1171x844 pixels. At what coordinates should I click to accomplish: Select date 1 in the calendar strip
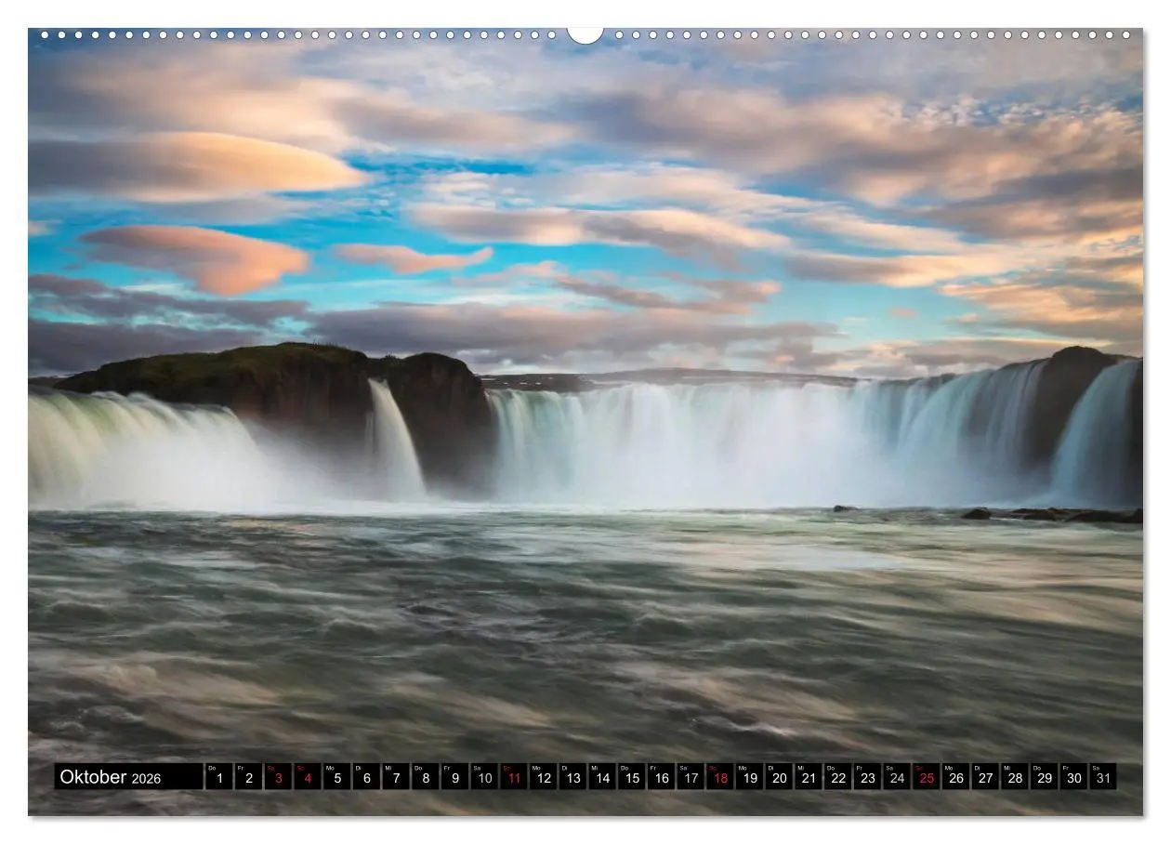click(x=219, y=777)
